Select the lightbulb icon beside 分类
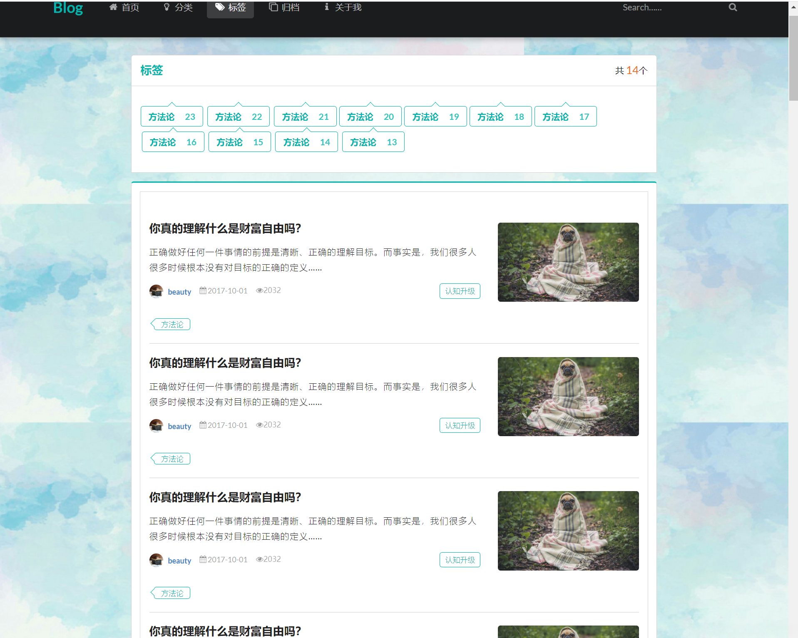Viewport: 798px width, 638px height. pyautogui.click(x=166, y=7)
